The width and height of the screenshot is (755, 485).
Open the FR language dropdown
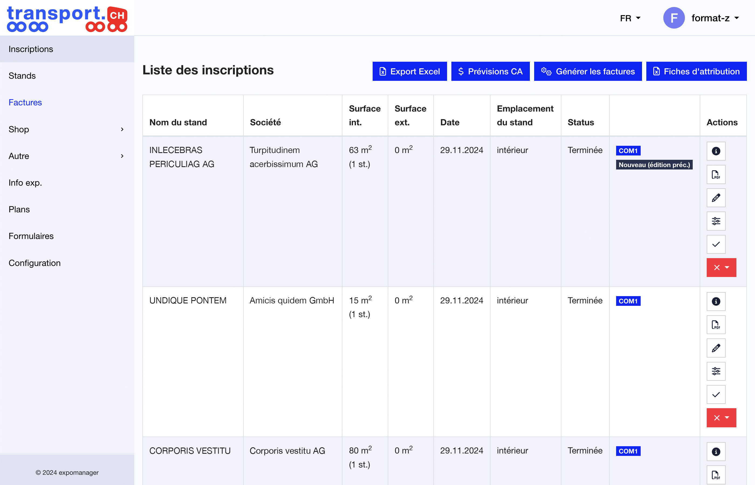point(630,18)
